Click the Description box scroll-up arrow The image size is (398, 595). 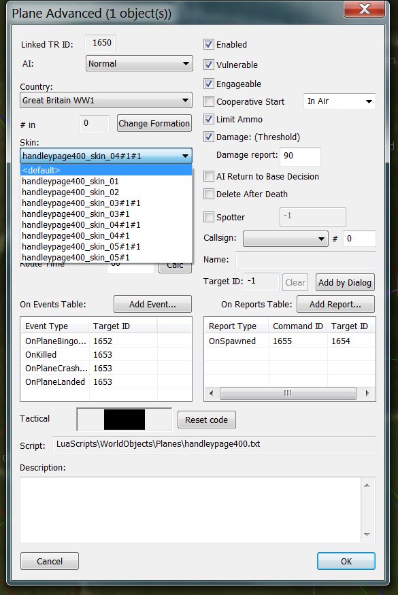point(367,485)
